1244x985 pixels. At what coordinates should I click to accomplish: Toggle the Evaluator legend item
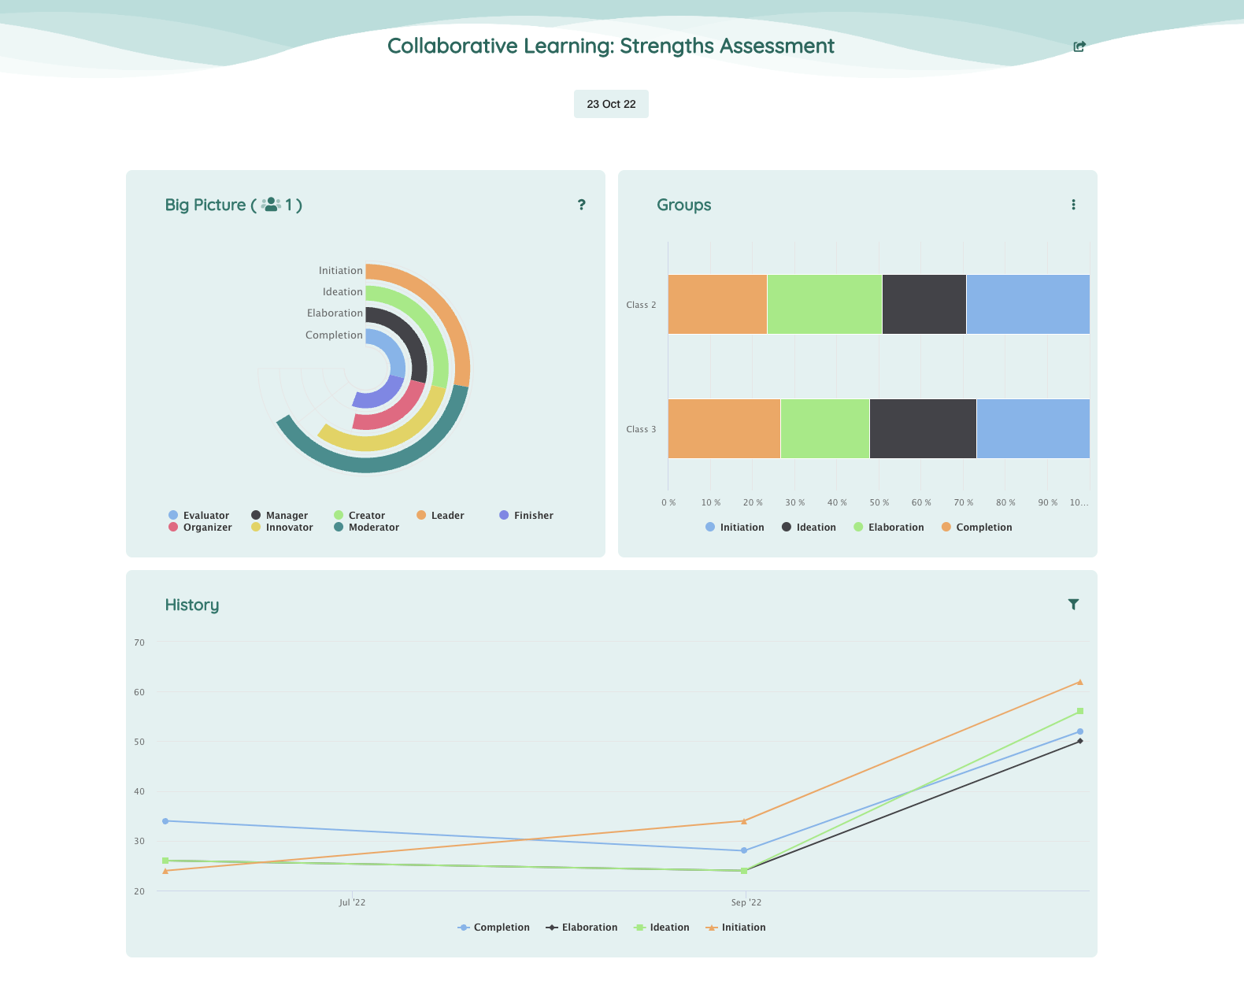click(x=199, y=515)
